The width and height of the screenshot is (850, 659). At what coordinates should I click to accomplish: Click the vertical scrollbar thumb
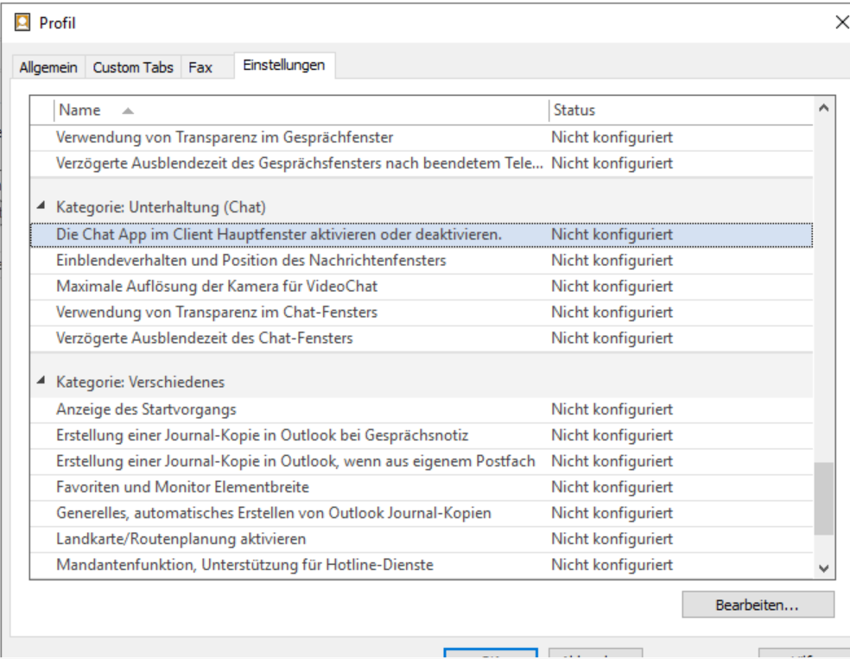click(823, 497)
